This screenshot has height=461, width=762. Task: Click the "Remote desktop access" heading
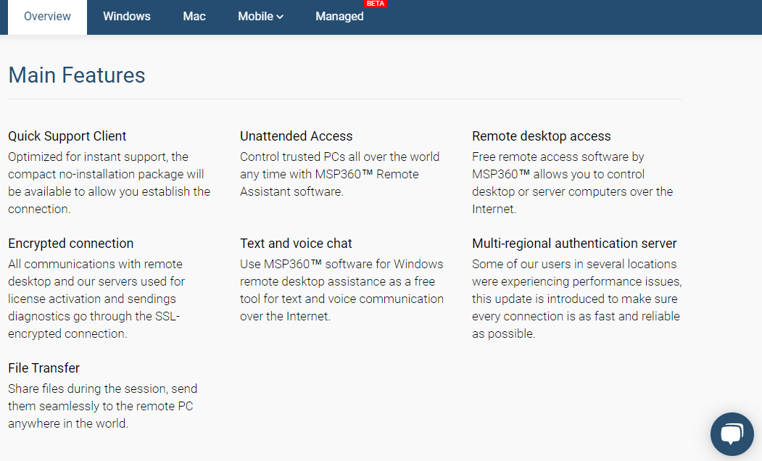click(x=542, y=136)
